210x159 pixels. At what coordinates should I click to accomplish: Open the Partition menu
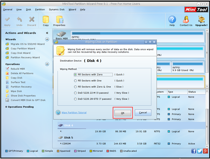40,10
